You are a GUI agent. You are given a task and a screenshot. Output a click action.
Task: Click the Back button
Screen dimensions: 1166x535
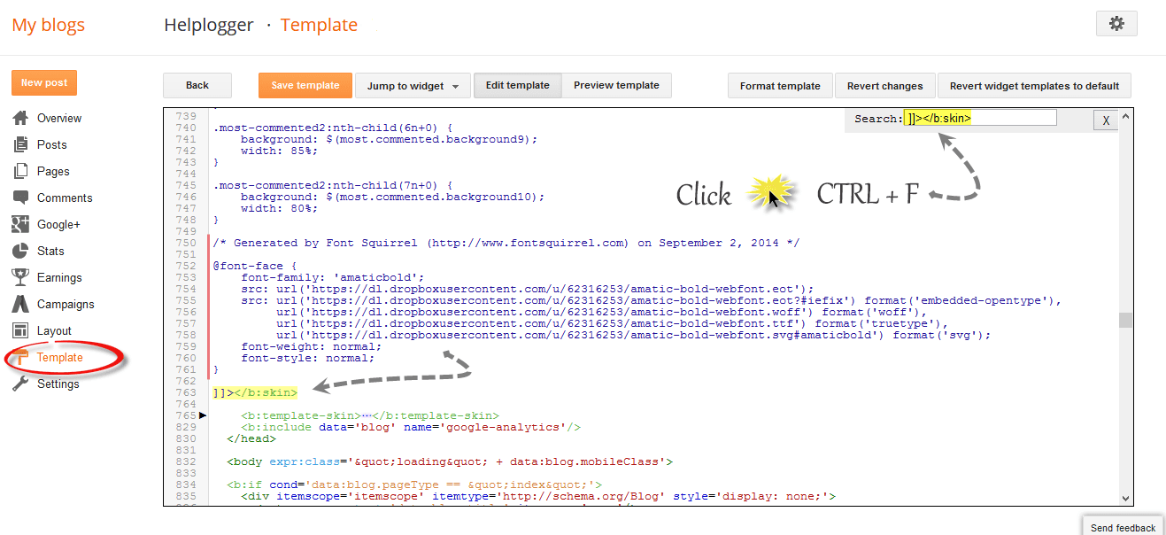pyautogui.click(x=197, y=85)
